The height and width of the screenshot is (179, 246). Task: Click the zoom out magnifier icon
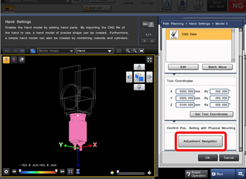click(x=134, y=51)
